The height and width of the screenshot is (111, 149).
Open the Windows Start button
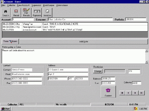pos(5,109)
